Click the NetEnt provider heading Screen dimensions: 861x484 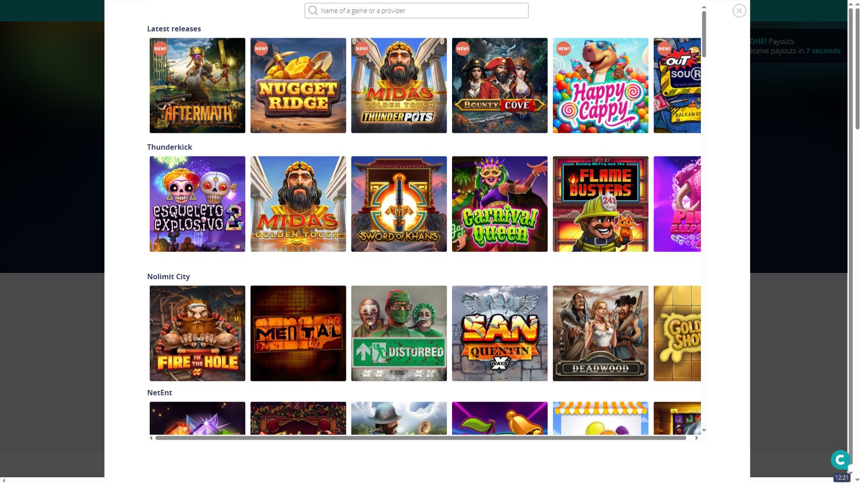(160, 393)
